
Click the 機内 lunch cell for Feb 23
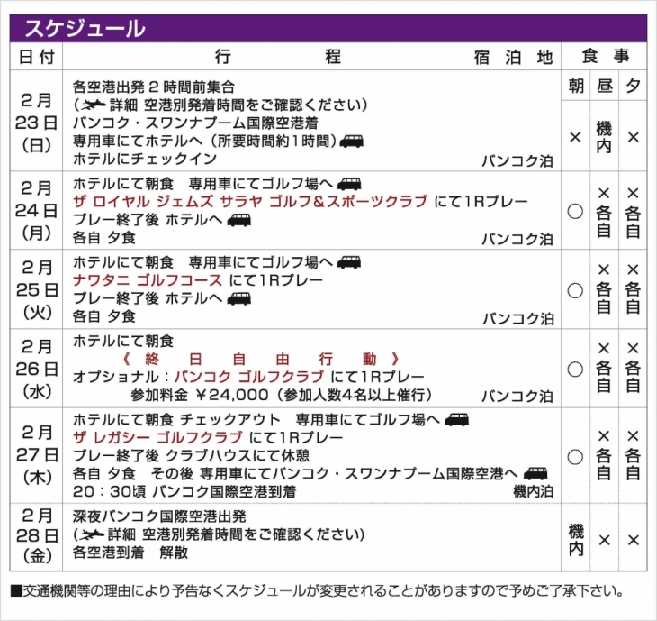click(x=604, y=137)
